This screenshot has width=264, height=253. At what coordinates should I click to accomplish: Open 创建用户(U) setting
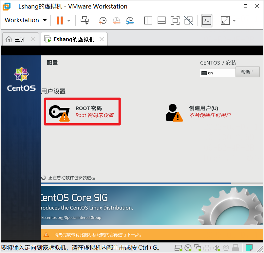click(x=199, y=112)
